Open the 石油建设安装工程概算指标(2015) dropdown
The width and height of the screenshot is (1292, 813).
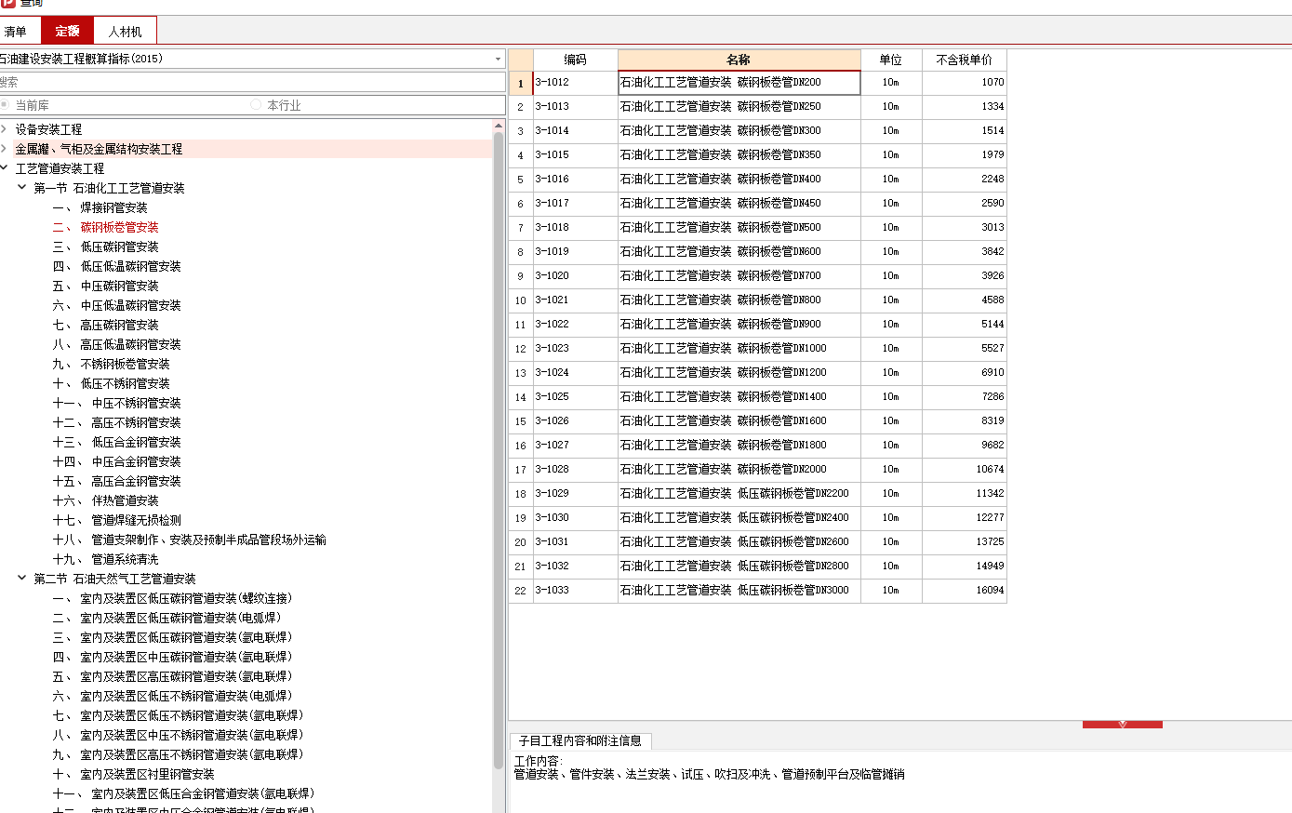tap(251, 59)
